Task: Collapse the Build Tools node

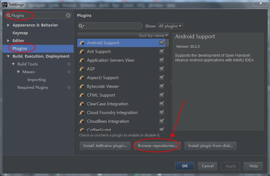Action: click(13, 64)
